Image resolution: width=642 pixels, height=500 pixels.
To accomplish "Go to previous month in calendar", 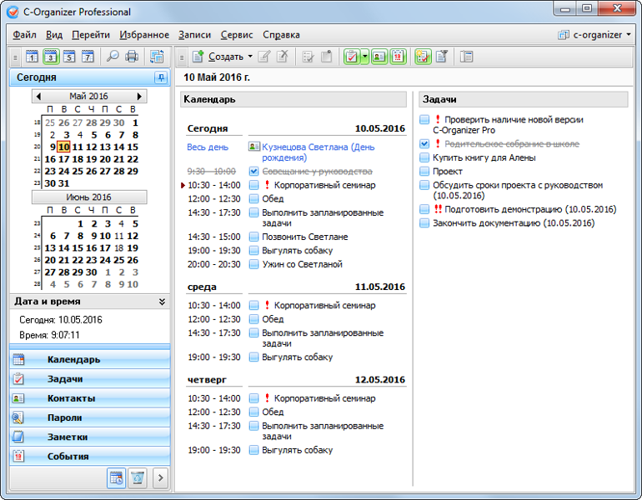I will point(38,97).
